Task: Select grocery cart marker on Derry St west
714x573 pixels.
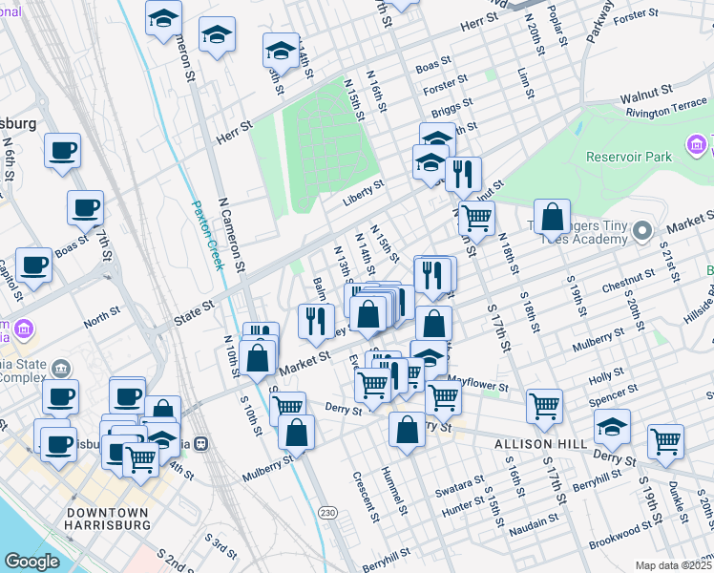Action: point(287,407)
